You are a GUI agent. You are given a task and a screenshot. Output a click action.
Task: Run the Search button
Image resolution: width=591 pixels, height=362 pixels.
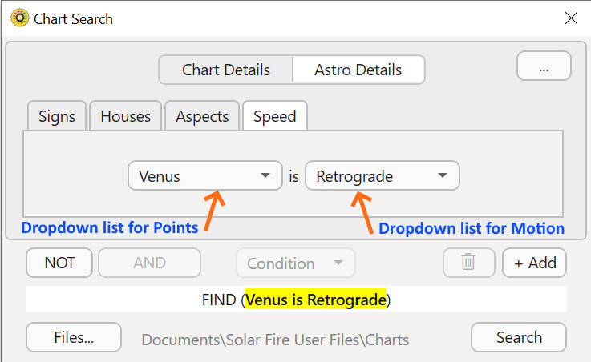pos(519,337)
